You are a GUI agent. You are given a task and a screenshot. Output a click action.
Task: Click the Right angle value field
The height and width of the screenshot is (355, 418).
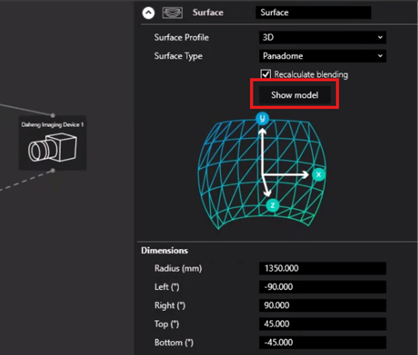click(x=322, y=305)
